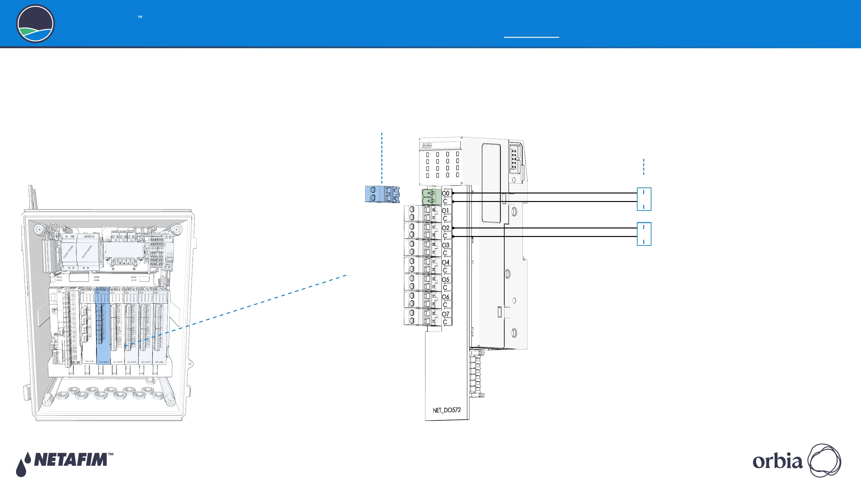This screenshot has width=861, height=484.
Task: Click the LED indicator grid on the module
Action: point(442,165)
